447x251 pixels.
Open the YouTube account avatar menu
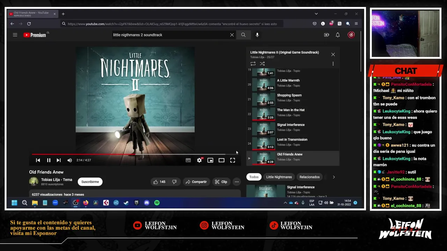(351, 35)
